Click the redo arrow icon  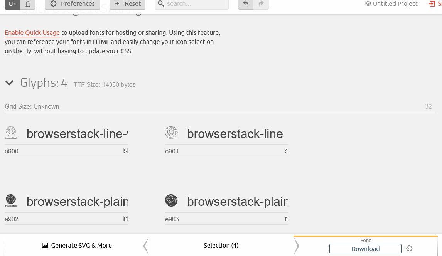click(x=261, y=4)
